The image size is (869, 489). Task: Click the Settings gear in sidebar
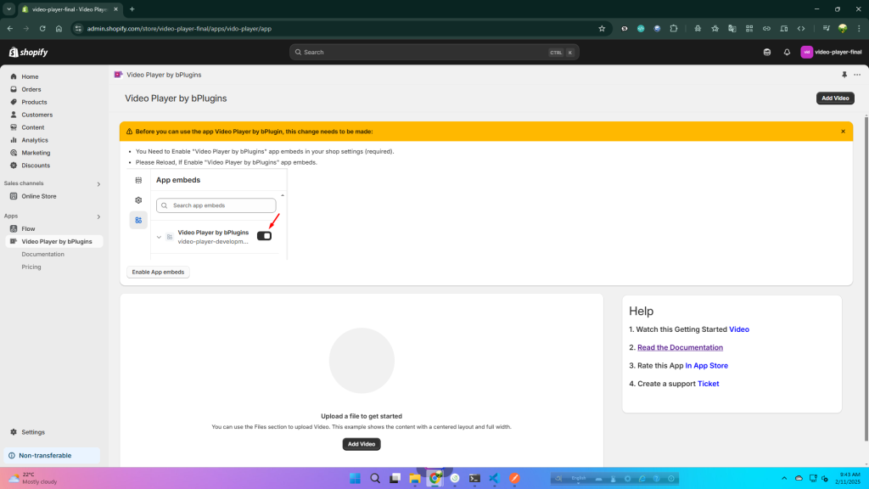32,432
